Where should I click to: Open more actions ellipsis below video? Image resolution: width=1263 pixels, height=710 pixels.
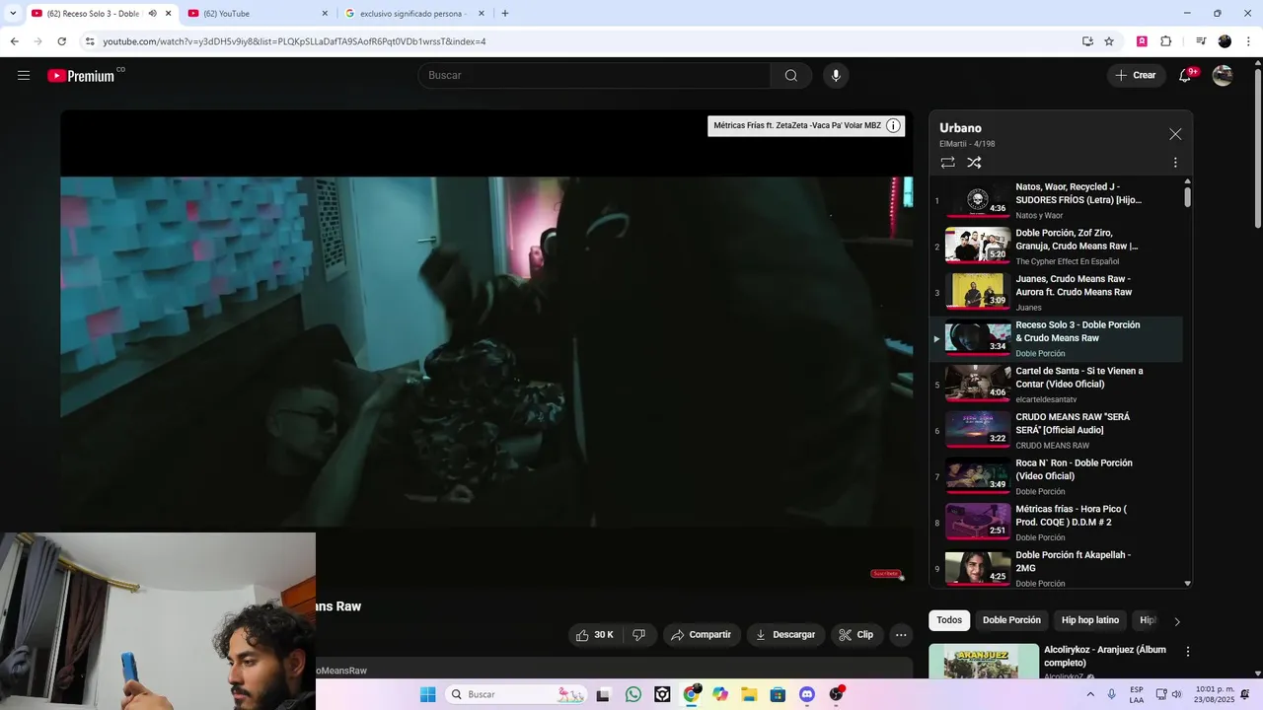pyautogui.click(x=901, y=635)
